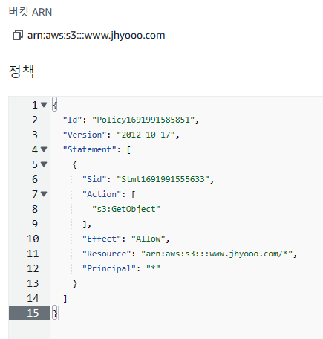Collapse the Statement array fold on line 4

(x=44, y=149)
